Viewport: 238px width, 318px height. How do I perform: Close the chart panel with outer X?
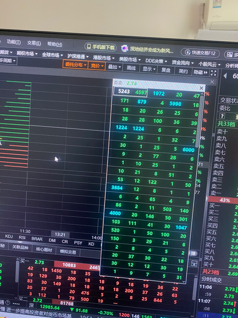point(212,82)
